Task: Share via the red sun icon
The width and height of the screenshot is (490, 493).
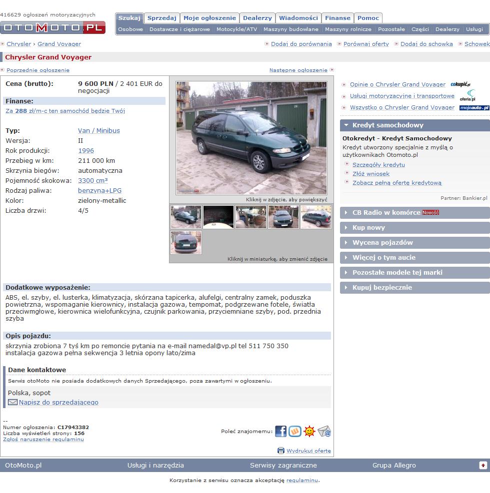Action: click(309, 431)
